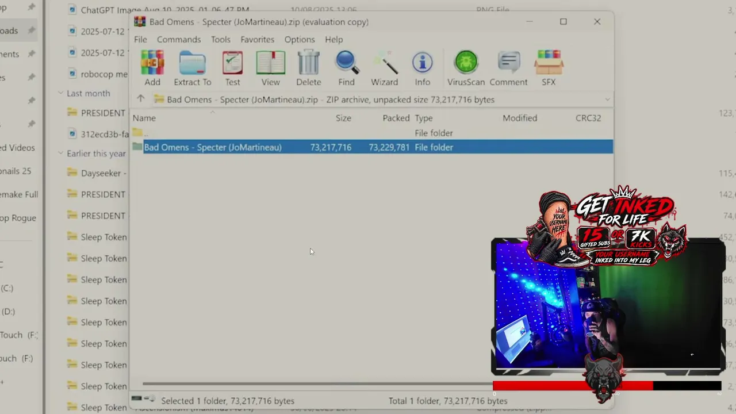This screenshot has height=414, width=736.
Task: Click the drive icon in WinRAR status bar
Action: tap(136, 398)
